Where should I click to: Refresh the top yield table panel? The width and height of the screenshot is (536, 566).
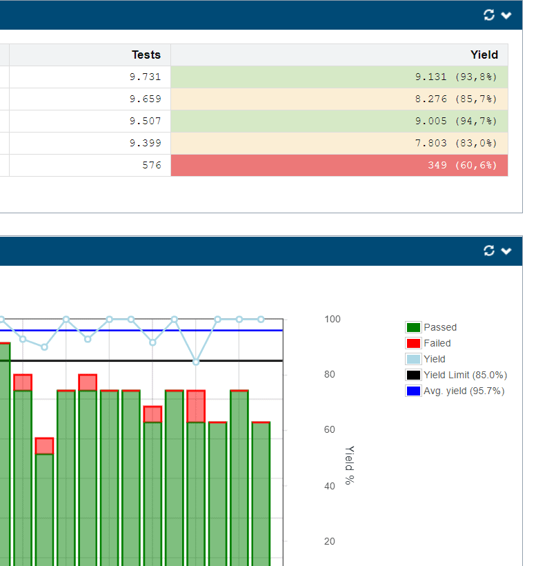point(489,15)
